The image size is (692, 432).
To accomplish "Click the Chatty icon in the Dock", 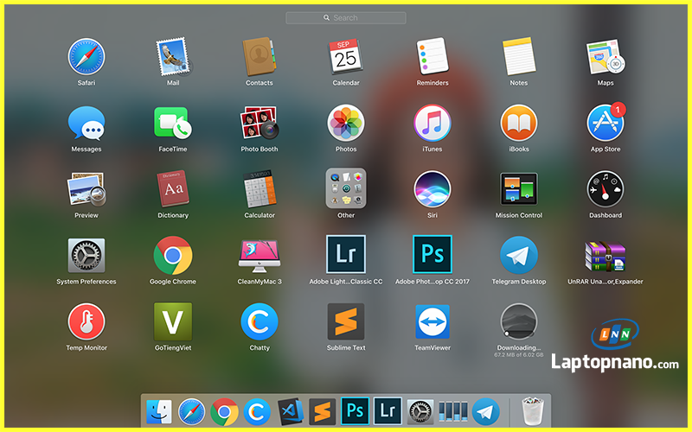I will 257,412.
